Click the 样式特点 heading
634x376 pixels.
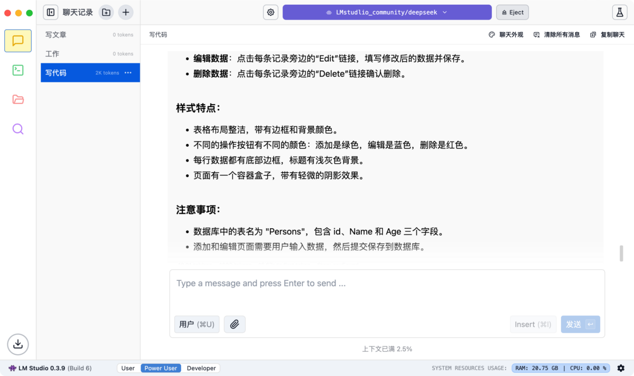point(198,108)
